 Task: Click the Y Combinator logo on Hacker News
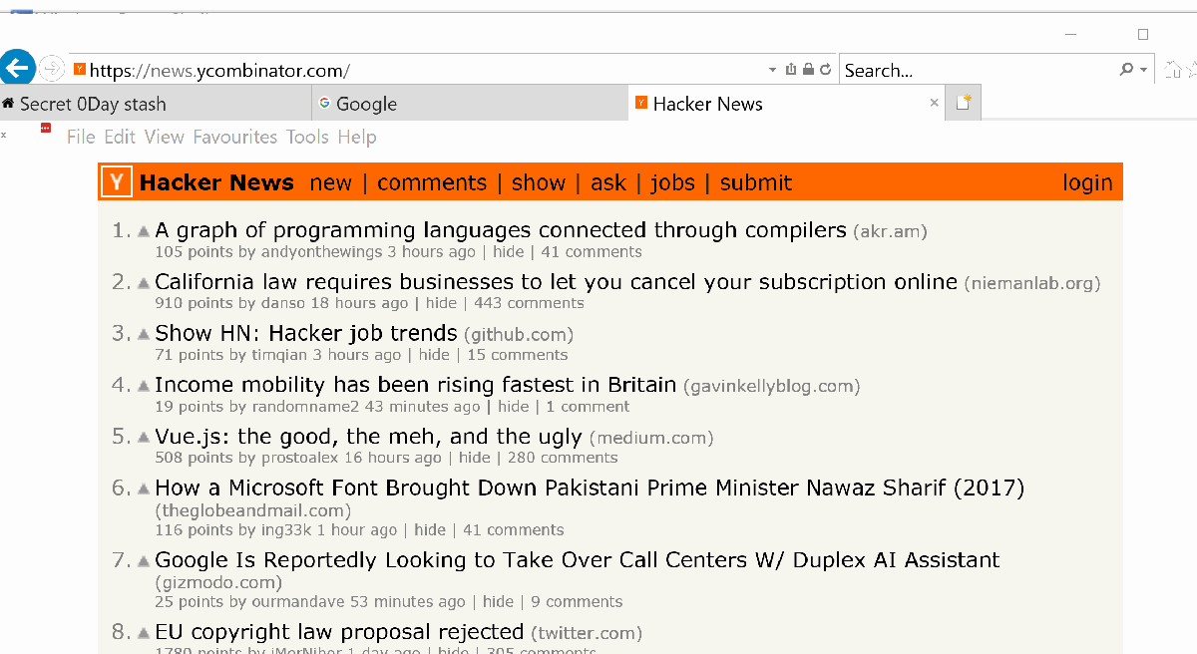pos(117,182)
